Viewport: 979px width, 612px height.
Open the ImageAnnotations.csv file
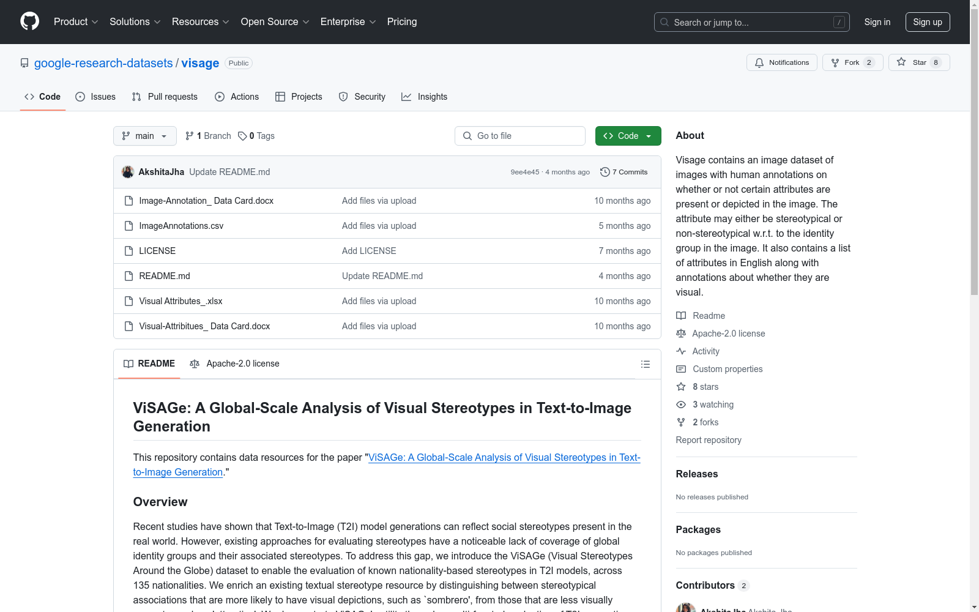181,226
